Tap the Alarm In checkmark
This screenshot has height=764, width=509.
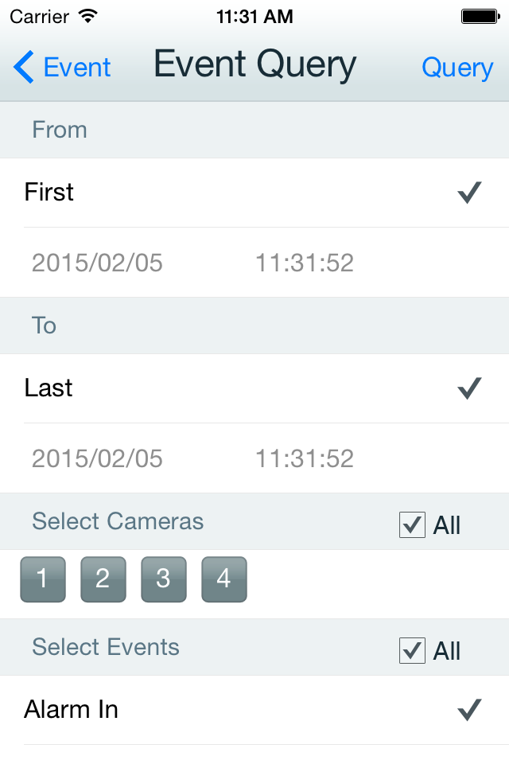469,709
